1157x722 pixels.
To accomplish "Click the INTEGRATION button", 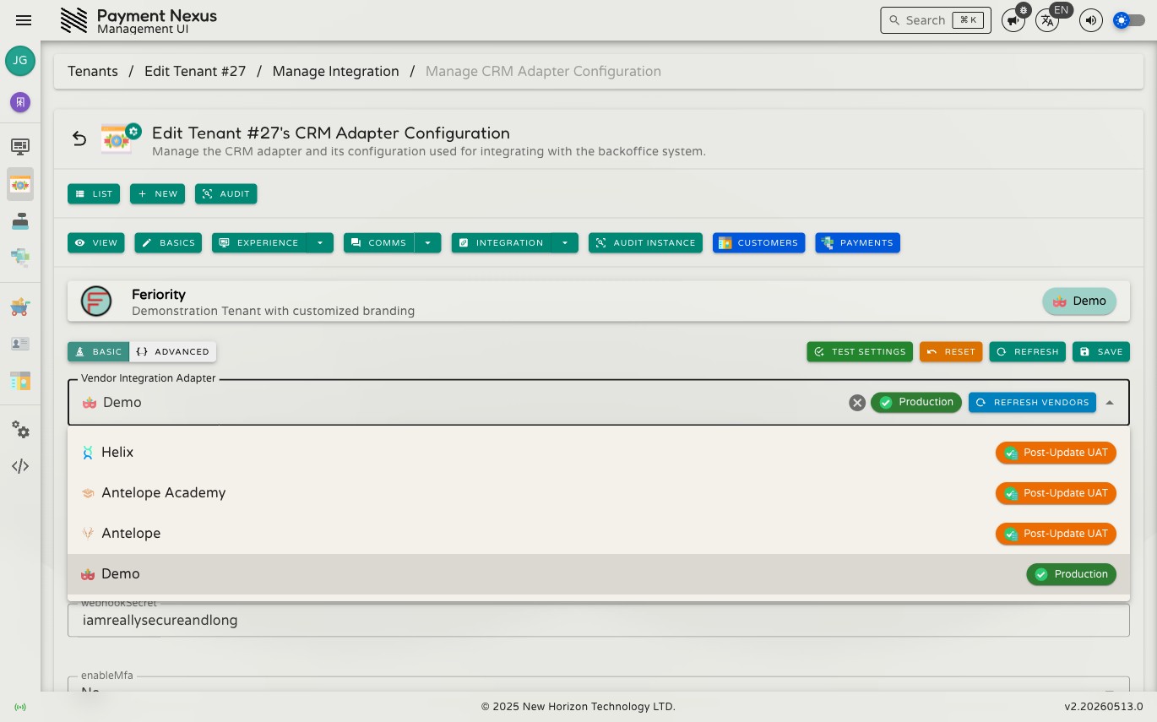I will pyautogui.click(x=502, y=242).
